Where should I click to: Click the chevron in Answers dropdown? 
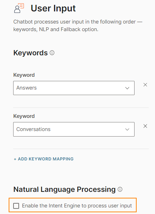click(x=127, y=88)
